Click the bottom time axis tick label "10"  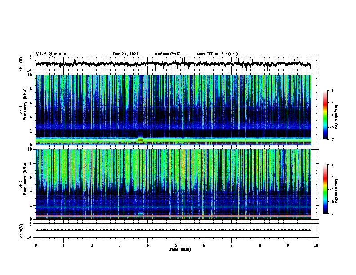[316, 245]
